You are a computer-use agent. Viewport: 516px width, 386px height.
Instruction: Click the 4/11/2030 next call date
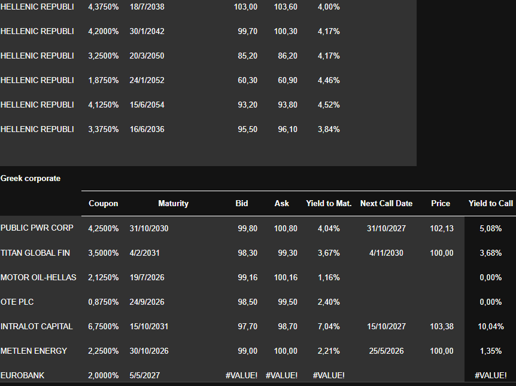point(386,253)
